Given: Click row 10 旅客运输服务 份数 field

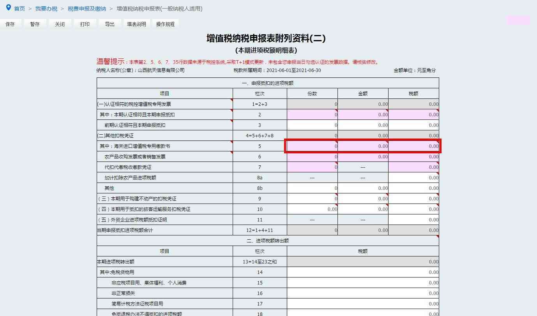Looking at the screenshot, I should (312, 209).
